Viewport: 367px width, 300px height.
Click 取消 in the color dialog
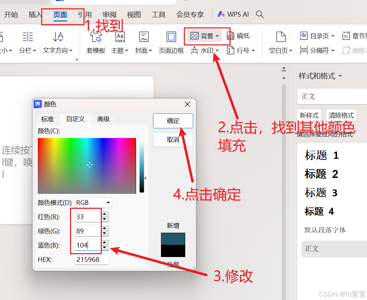tap(173, 140)
